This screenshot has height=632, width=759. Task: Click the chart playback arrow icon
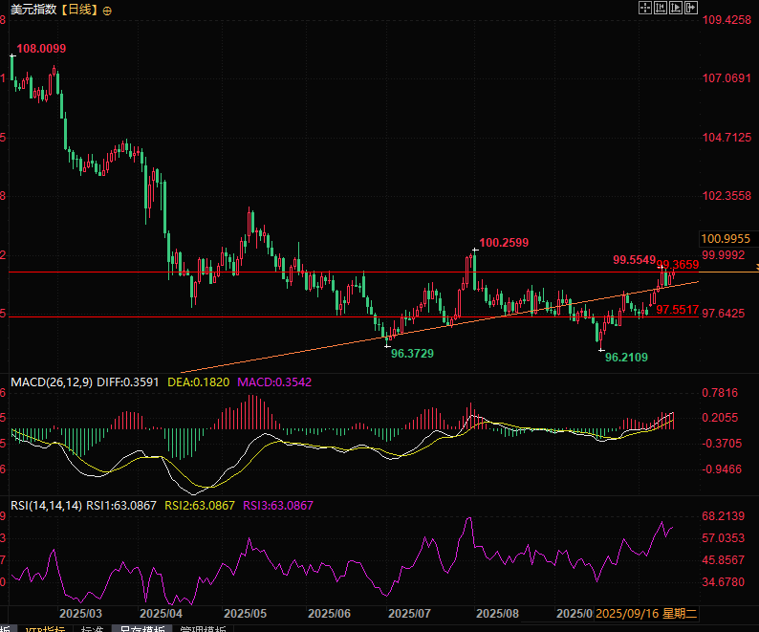click(676, 8)
